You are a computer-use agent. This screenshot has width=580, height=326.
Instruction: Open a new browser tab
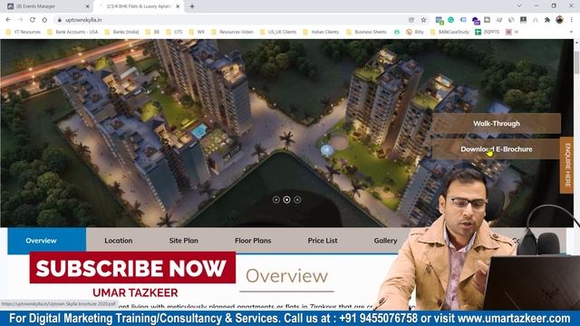click(192, 6)
